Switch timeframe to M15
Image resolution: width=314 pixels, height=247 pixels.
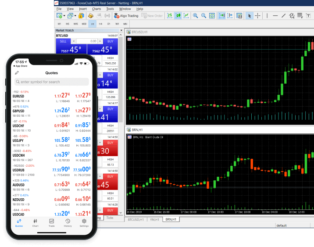[76, 24]
